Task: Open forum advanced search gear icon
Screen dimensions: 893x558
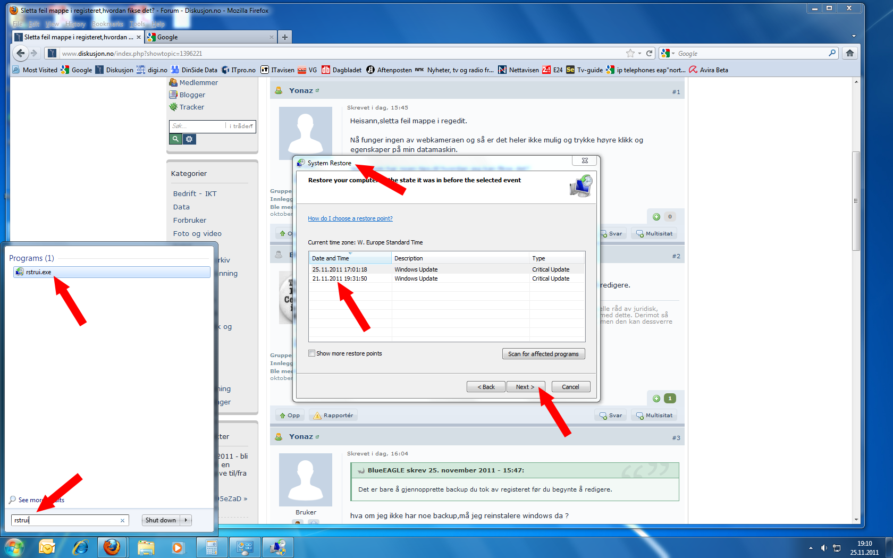Action: [190, 139]
